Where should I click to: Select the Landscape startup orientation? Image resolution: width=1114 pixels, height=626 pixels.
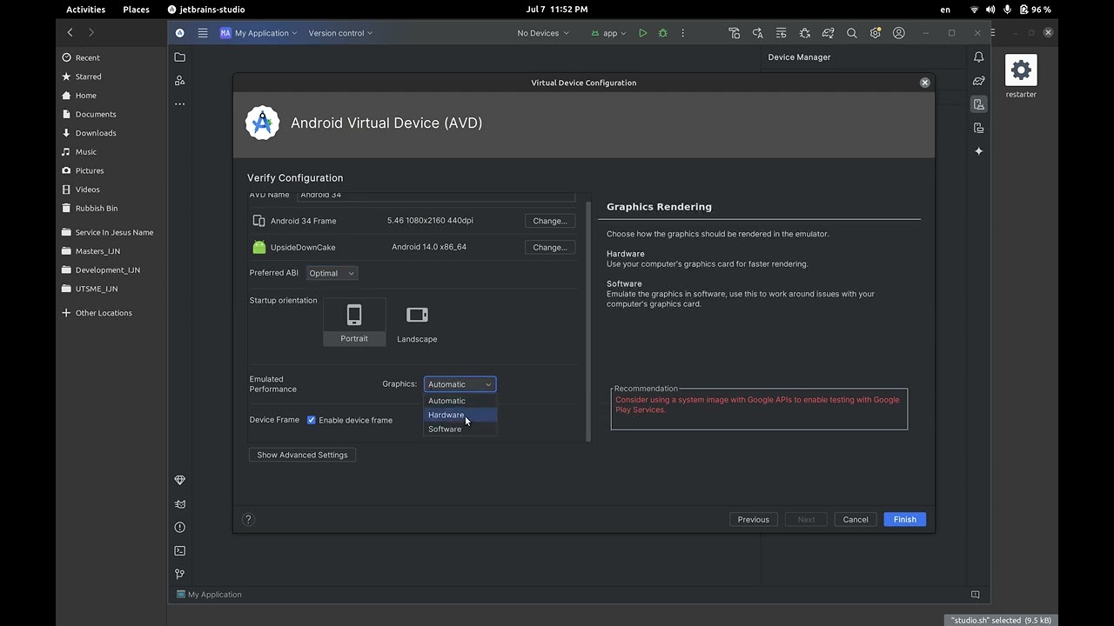[x=417, y=322]
